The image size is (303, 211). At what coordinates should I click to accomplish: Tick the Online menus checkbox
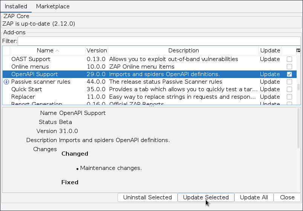[x=289, y=67]
